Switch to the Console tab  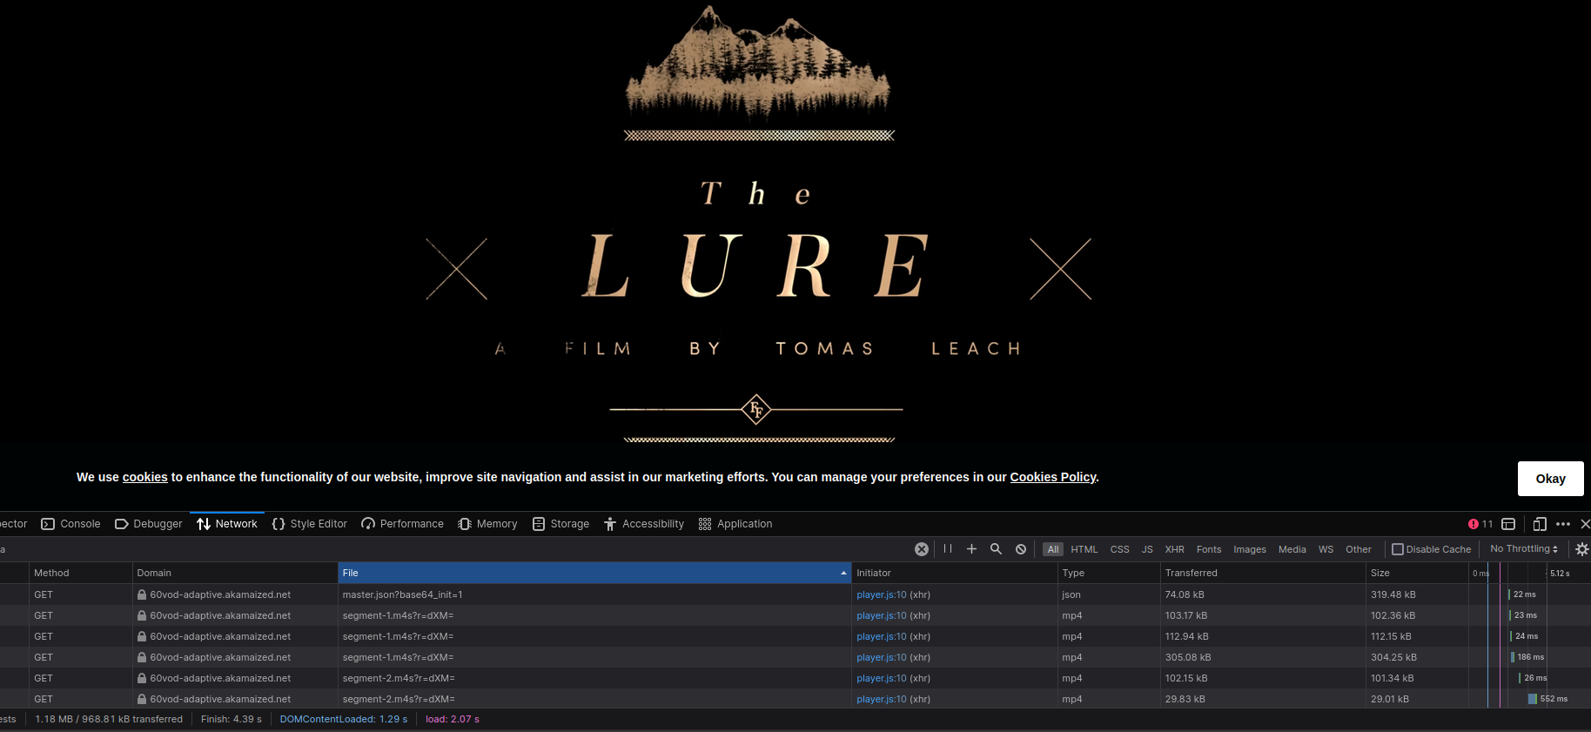click(x=71, y=524)
